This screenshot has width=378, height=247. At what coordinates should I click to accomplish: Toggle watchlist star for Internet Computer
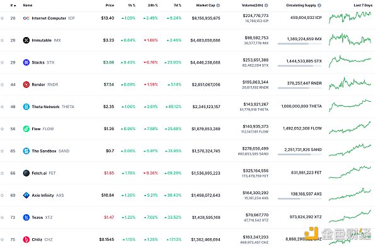click(2, 18)
